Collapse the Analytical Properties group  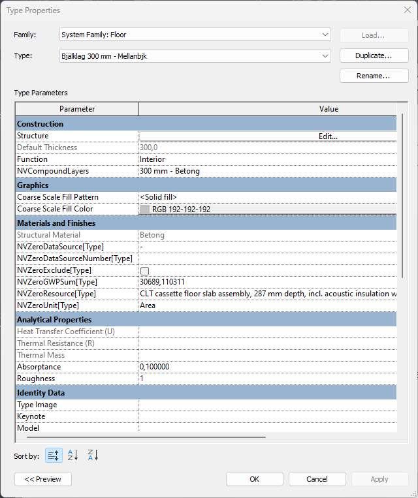pos(206,320)
